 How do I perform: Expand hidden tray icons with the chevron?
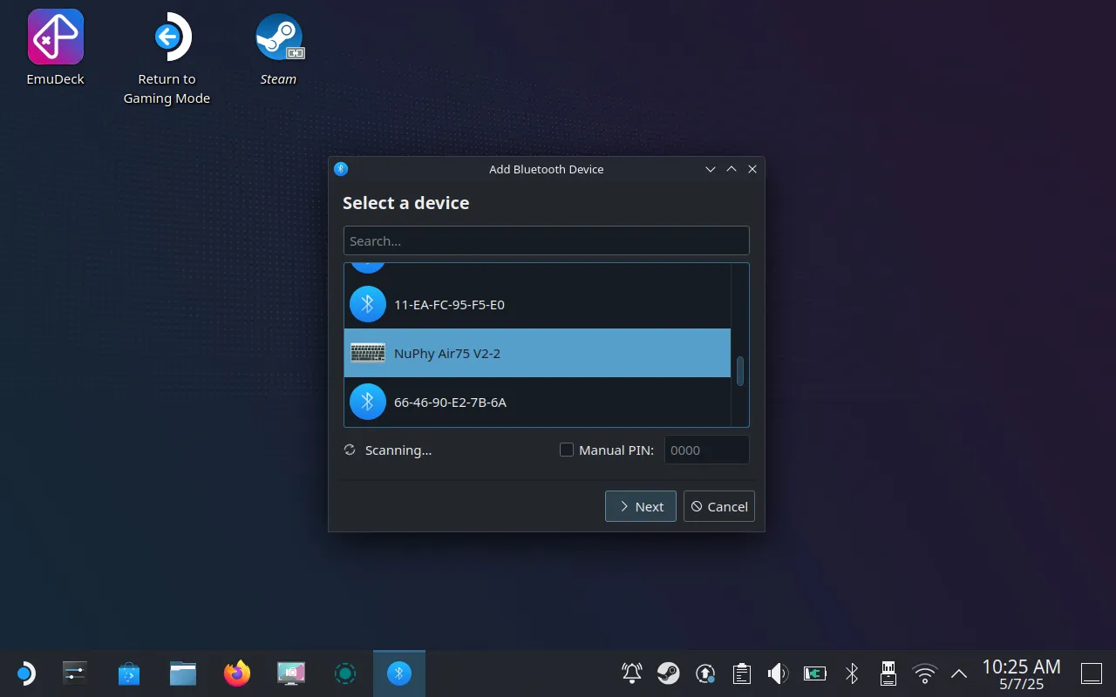(957, 673)
